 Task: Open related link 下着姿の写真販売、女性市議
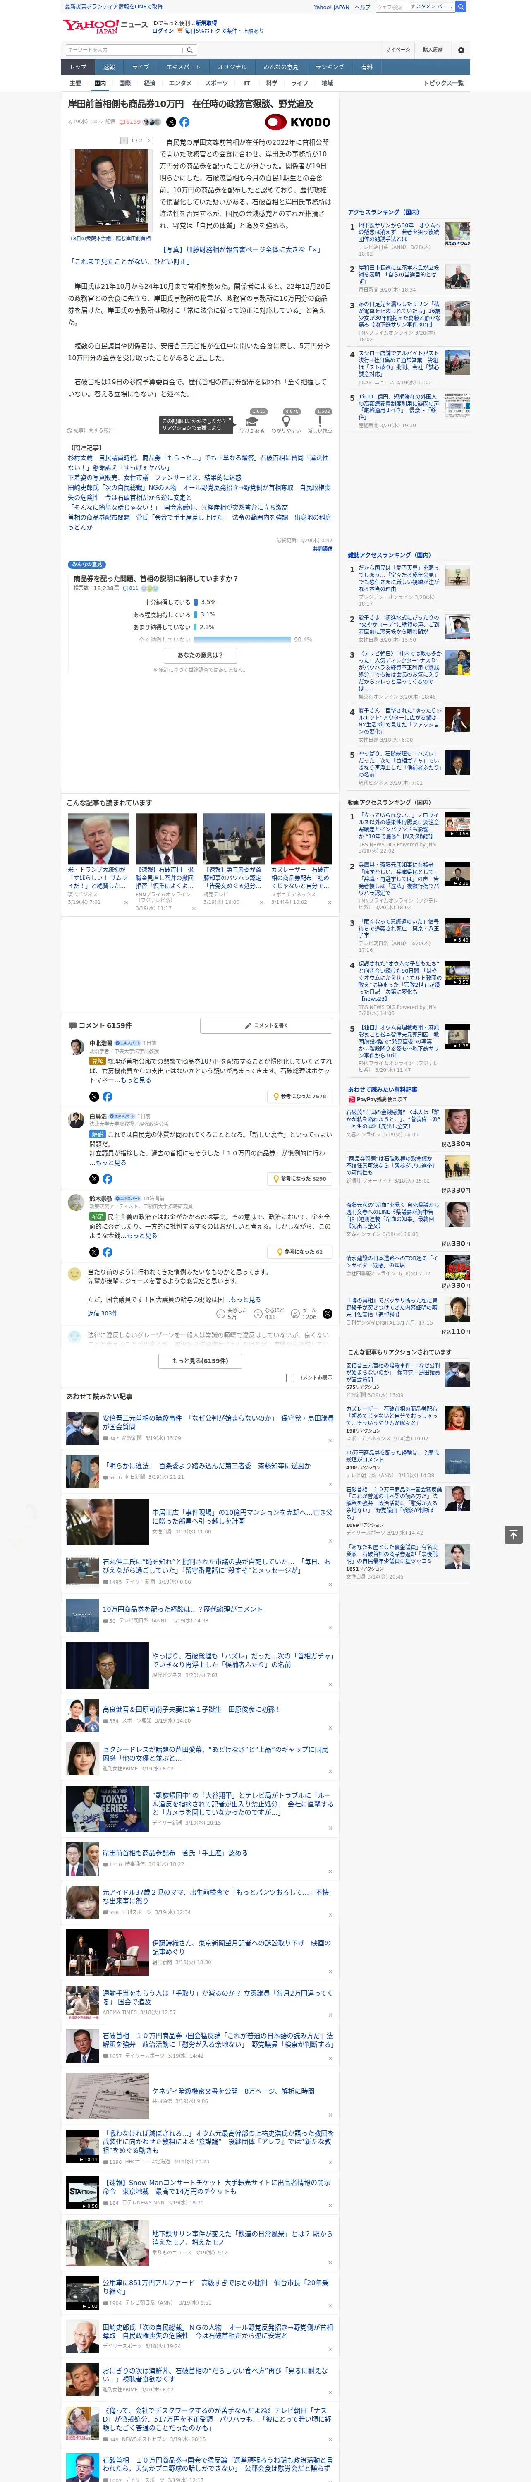coord(154,478)
